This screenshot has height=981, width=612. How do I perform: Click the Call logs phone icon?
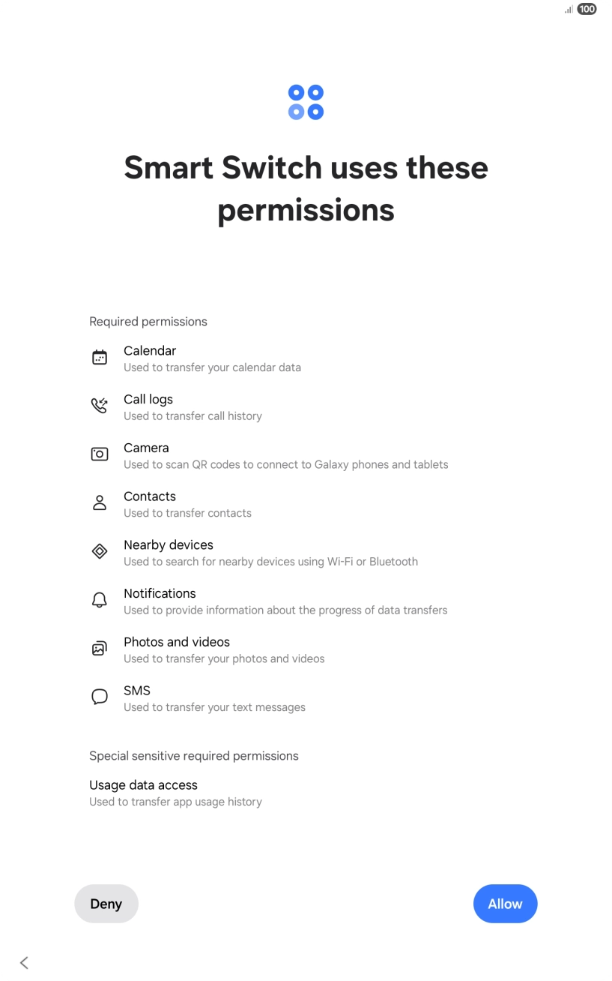pyautogui.click(x=100, y=406)
